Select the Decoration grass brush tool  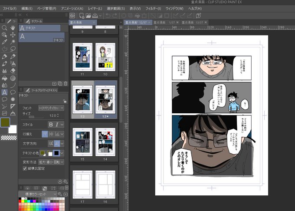coord(4,71)
